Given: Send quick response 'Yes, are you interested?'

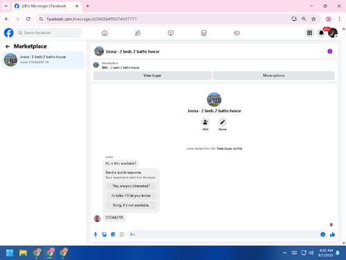Looking at the screenshot, I should click(131, 186).
